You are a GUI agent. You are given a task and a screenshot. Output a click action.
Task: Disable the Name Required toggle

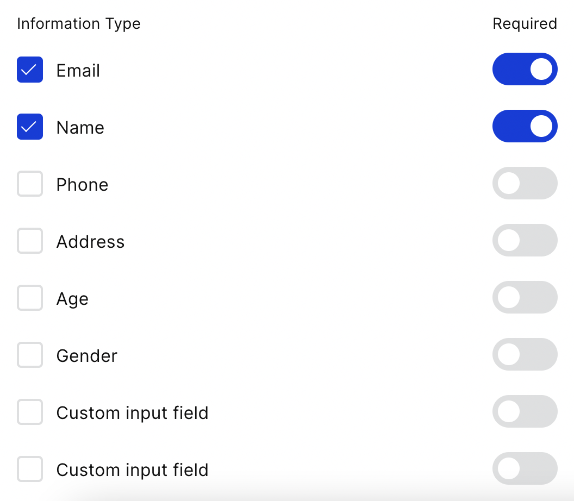(x=525, y=126)
